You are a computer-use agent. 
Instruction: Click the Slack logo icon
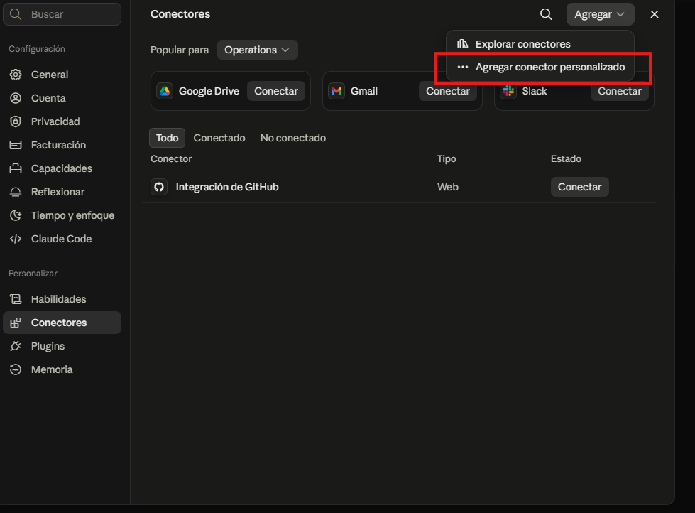[x=508, y=91]
